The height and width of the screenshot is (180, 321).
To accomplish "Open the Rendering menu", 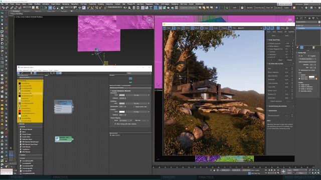I will click(66, 4).
